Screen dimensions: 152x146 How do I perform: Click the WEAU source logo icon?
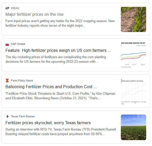point(7,8)
